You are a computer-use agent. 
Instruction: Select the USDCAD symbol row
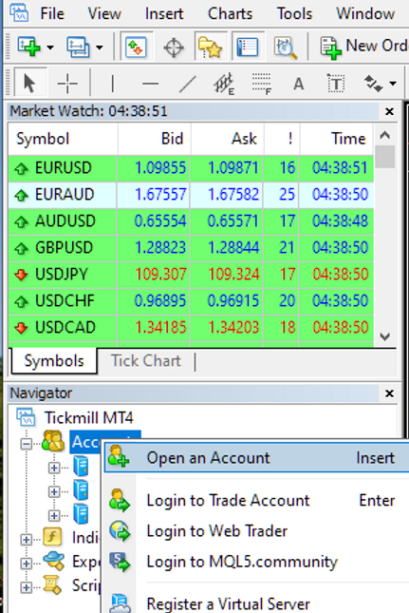[191, 328]
